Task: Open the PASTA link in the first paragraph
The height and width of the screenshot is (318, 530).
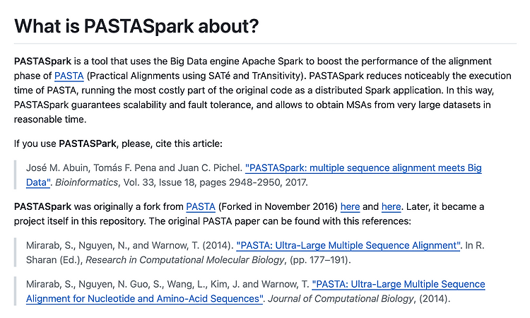Action: [x=69, y=76]
